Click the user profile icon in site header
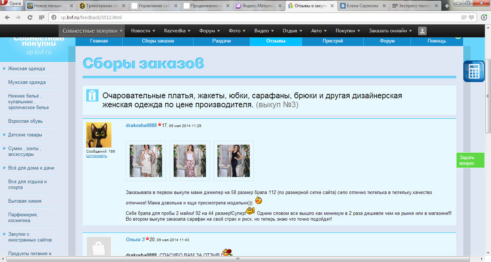Screen dimensions: 491x262 tap(422, 31)
